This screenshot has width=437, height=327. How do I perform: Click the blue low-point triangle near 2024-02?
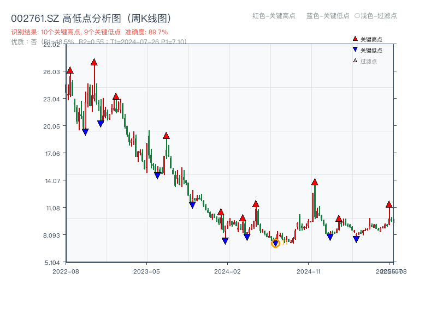click(x=225, y=240)
